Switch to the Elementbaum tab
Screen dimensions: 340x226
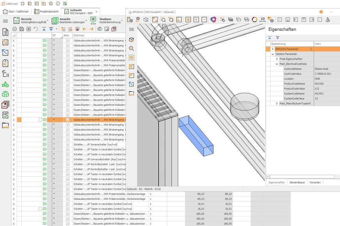pyautogui.click(x=297, y=182)
